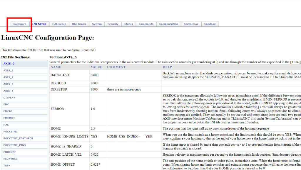Open the HAL Graph tab

pos(79,24)
